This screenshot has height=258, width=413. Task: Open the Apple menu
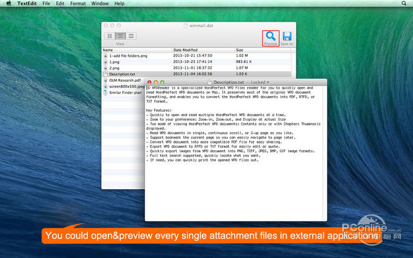pos(9,4)
